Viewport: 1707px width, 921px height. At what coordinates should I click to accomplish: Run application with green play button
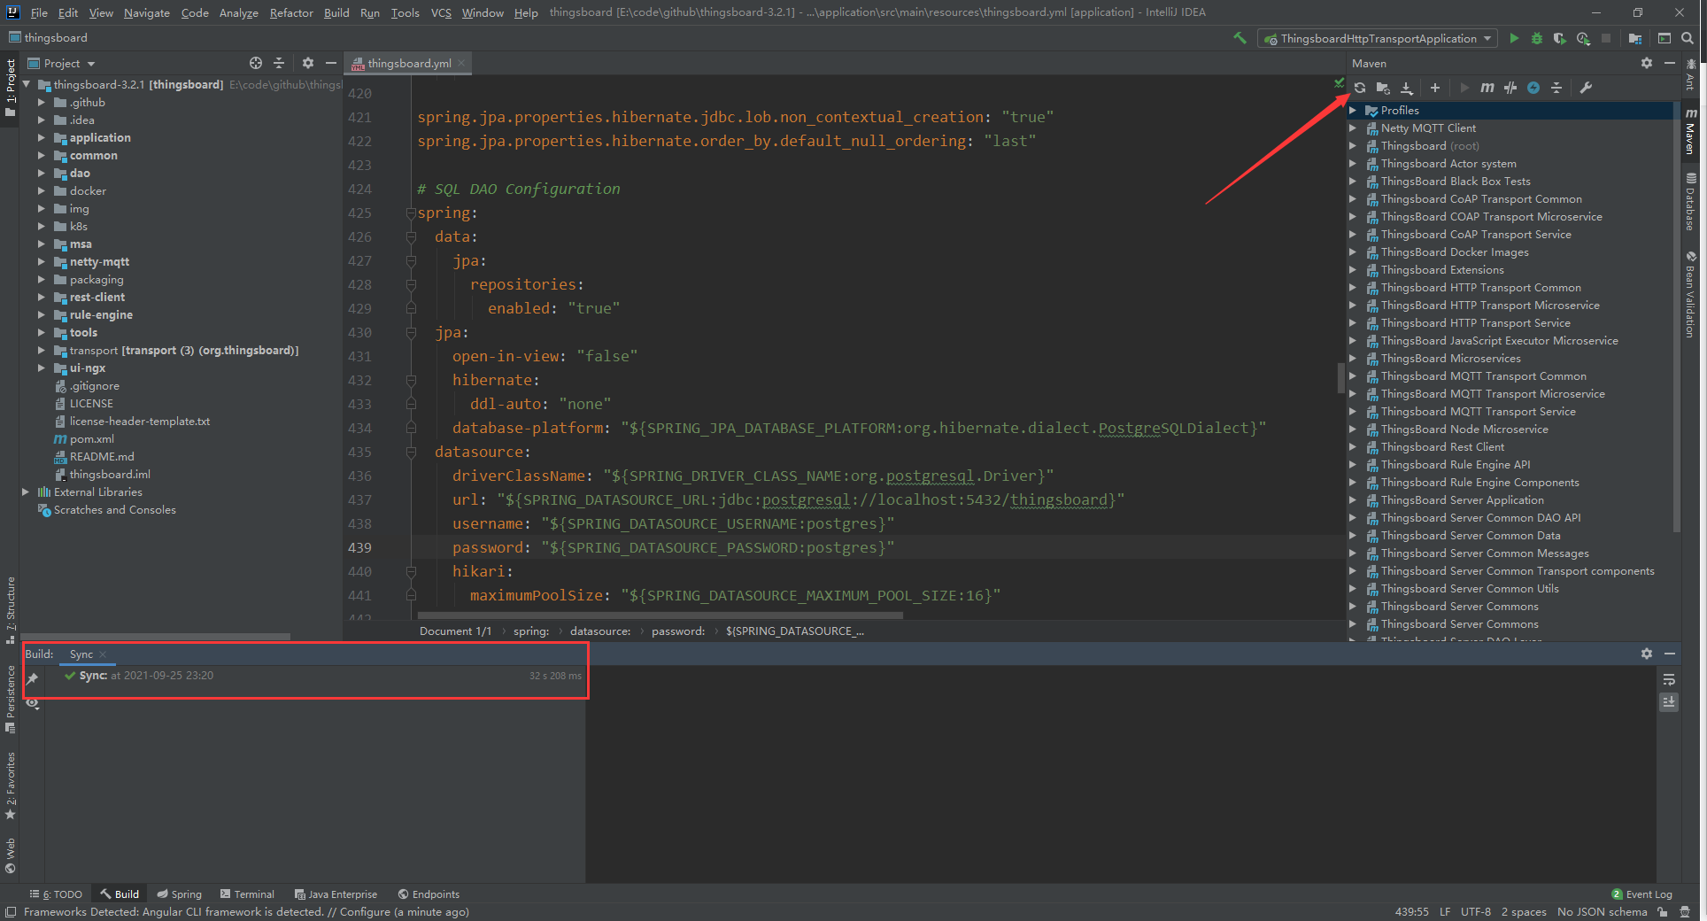1514,39
